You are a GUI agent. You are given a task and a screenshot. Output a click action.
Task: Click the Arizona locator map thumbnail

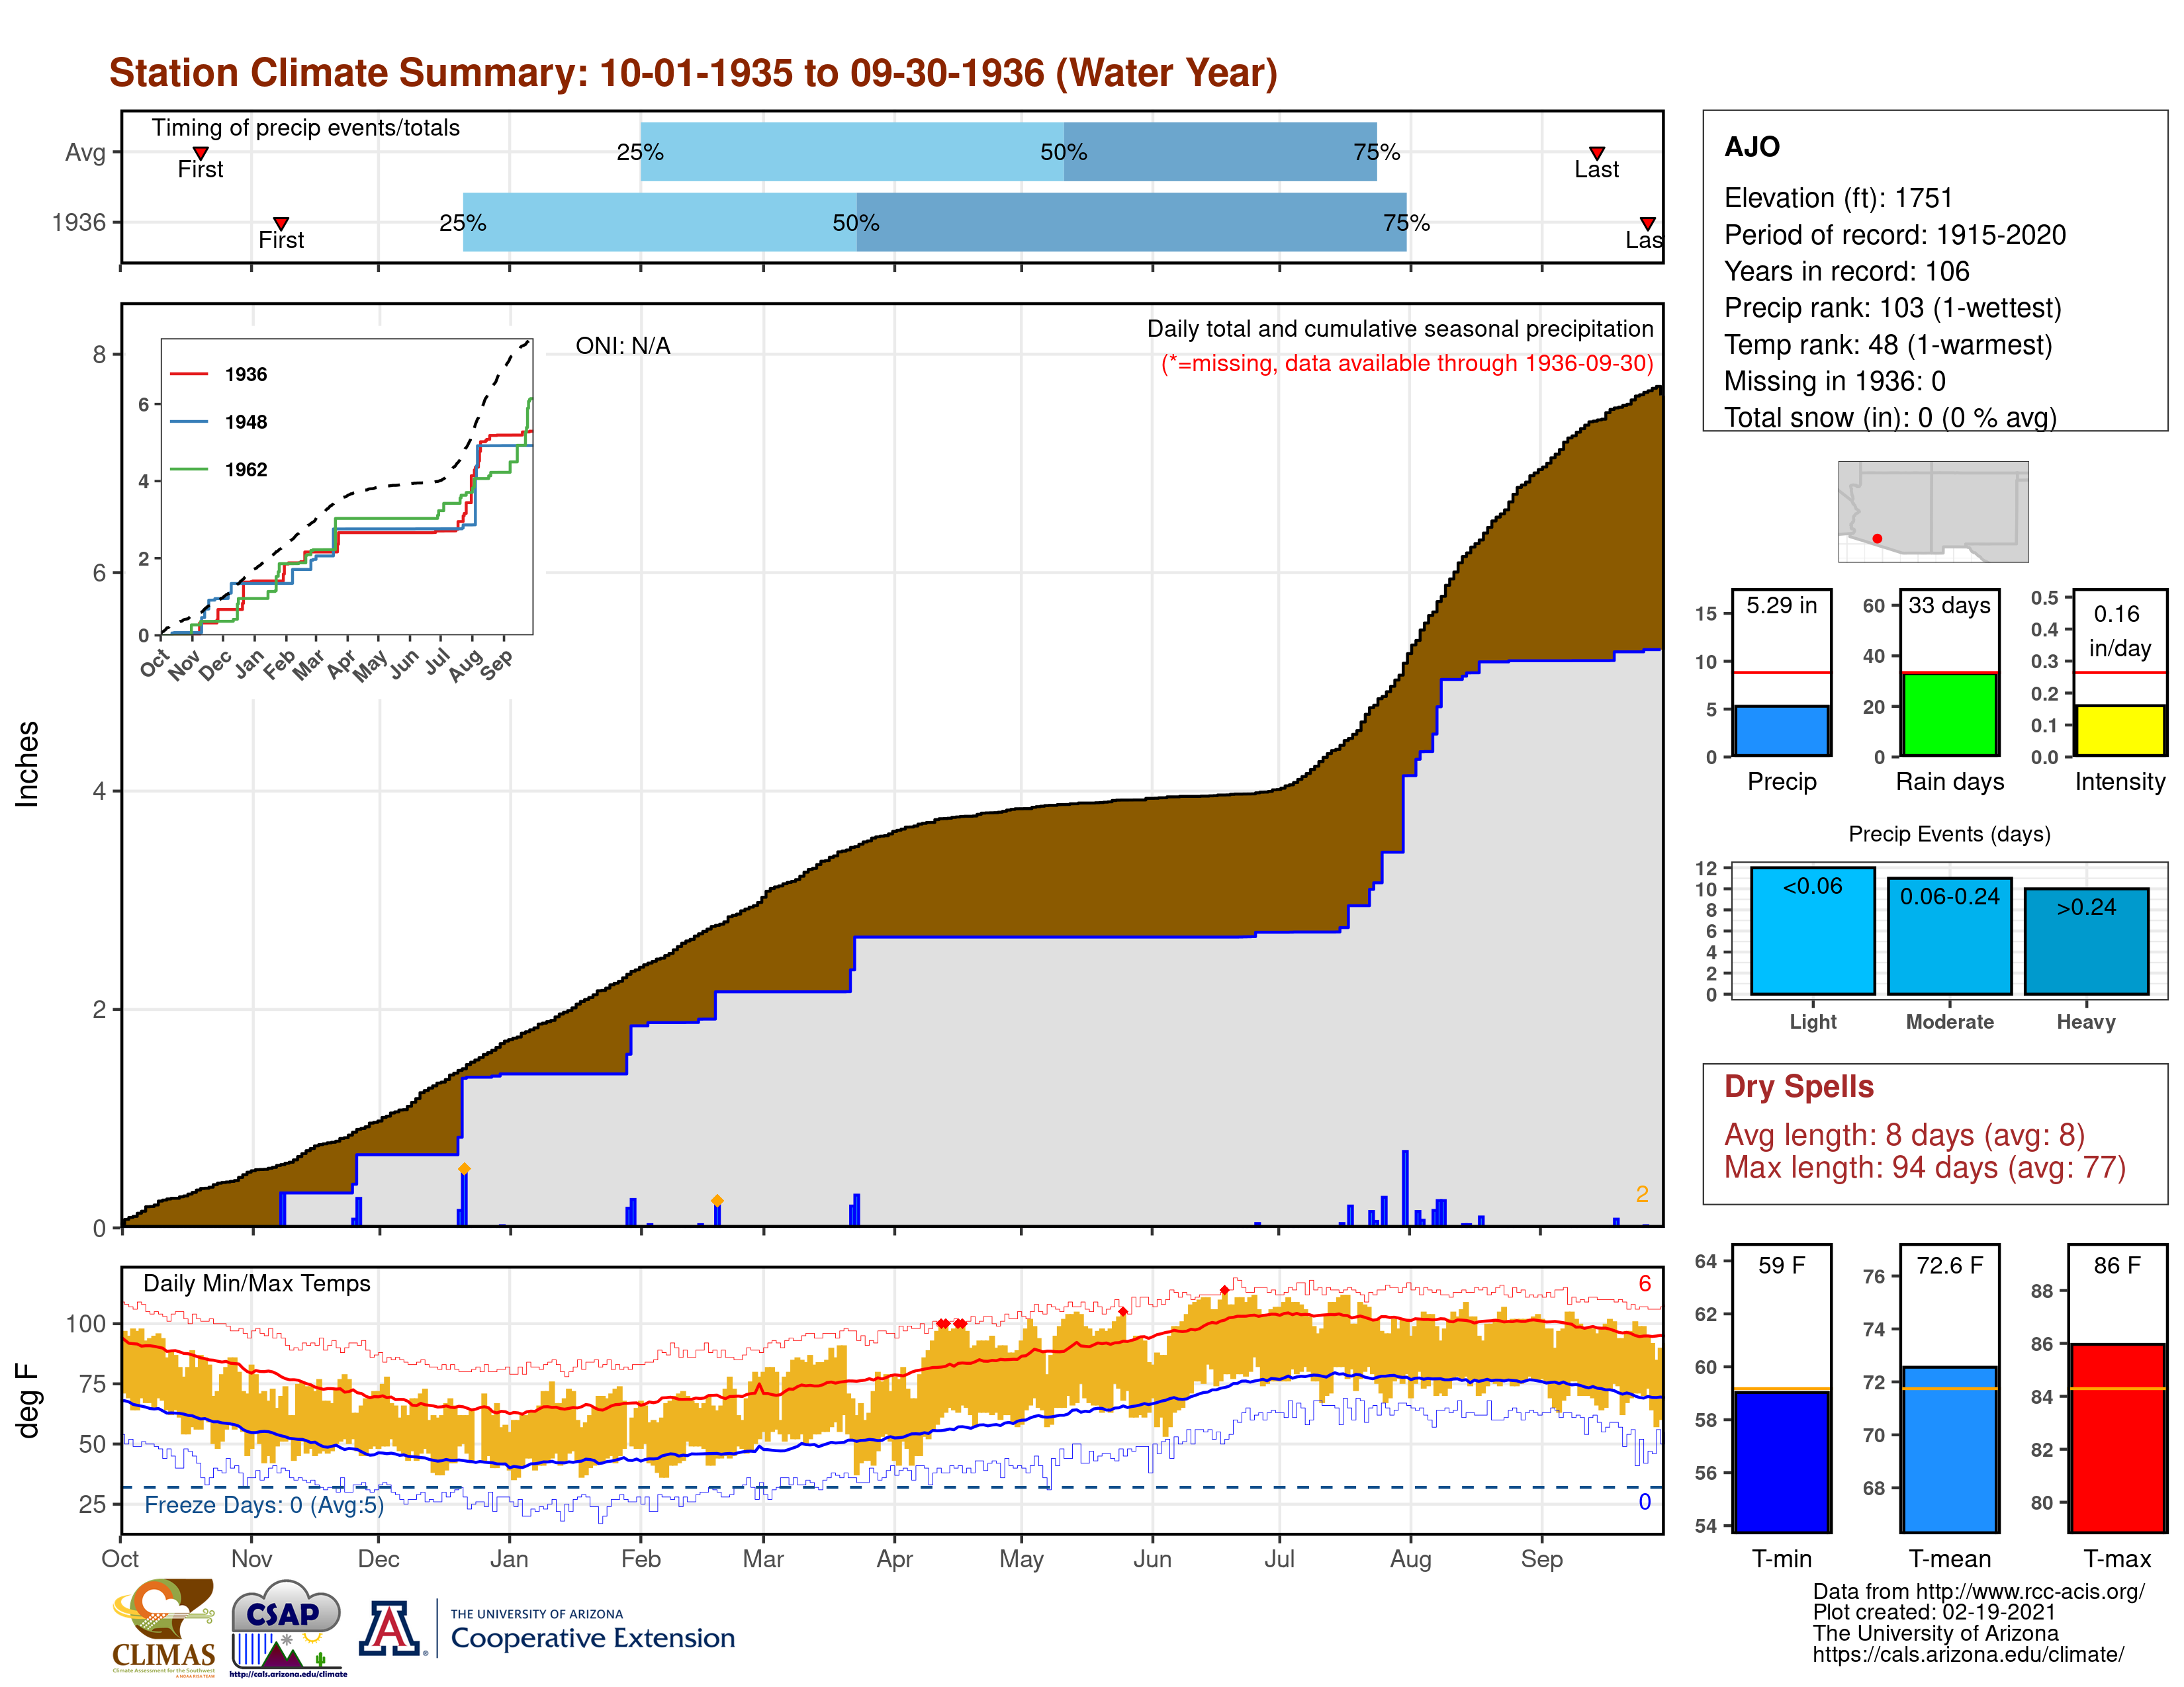tap(1933, 511)
